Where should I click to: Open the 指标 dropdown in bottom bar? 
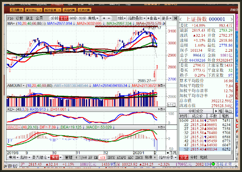(x=25, y=157)
